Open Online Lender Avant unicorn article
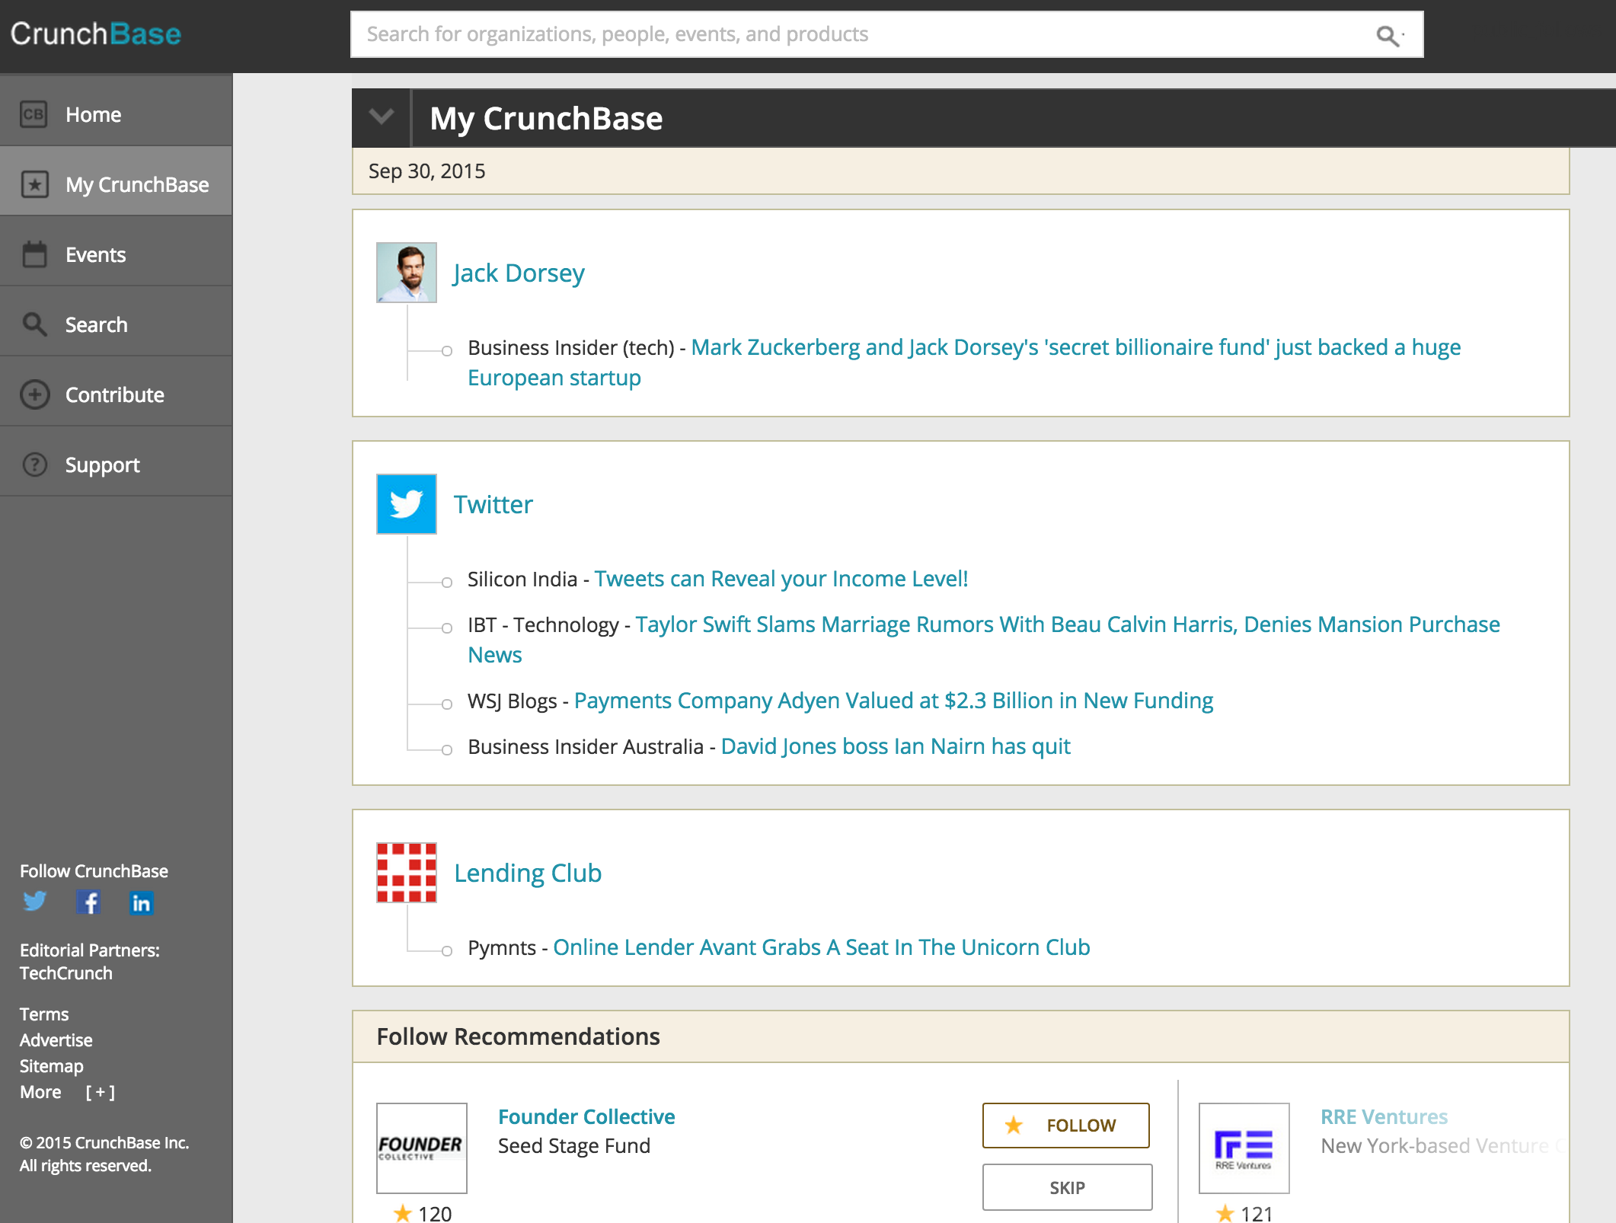The image size is (1616, 1223). (821, 947)
